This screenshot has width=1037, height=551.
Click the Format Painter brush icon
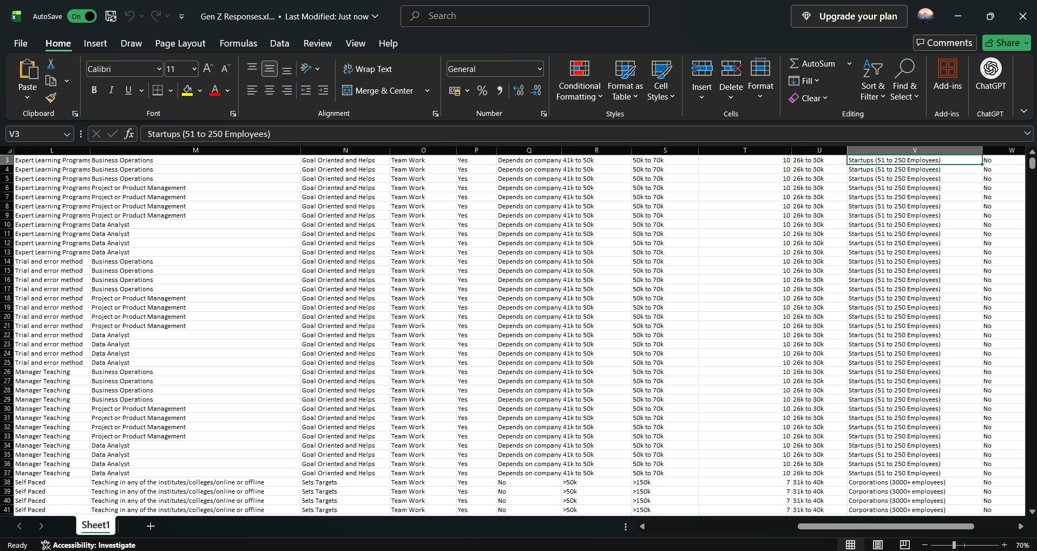coord(51,97)
